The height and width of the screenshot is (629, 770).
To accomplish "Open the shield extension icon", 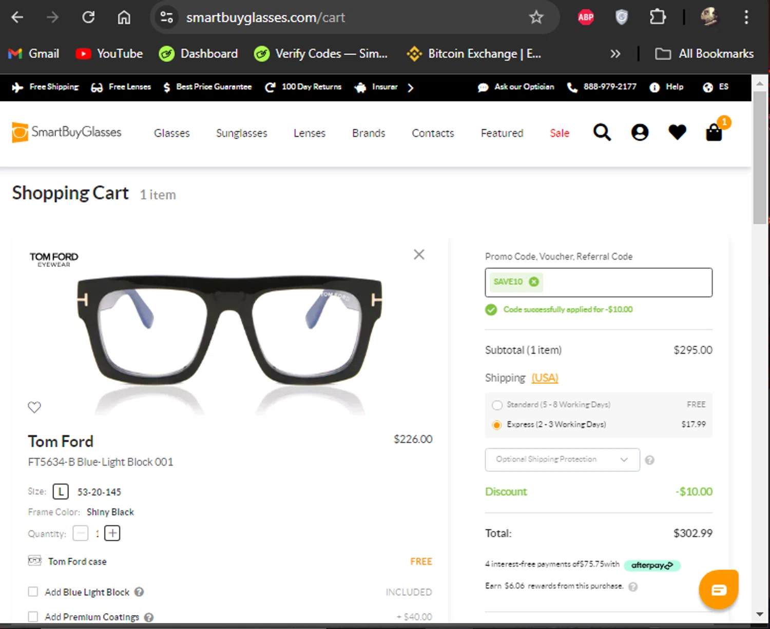I will point(622,17).
